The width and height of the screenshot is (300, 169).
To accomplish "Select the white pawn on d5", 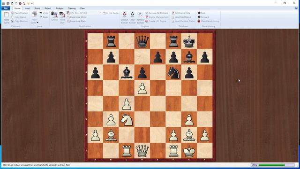I will (x=142, y=88).
